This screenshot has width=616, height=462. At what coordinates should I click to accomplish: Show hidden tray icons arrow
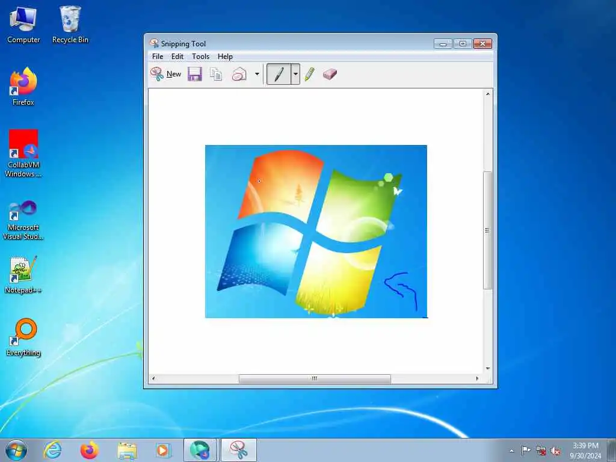click(x=511, y=451)
